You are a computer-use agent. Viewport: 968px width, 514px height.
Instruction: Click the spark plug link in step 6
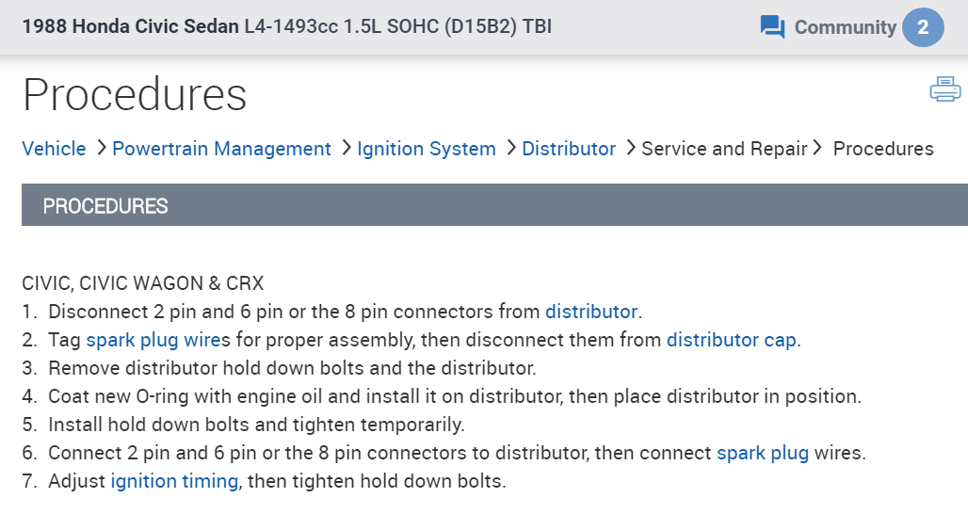763,453
